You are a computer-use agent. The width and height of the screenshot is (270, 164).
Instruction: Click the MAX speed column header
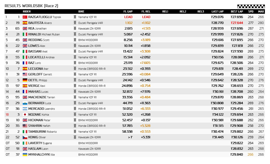[x=261, y=11]
